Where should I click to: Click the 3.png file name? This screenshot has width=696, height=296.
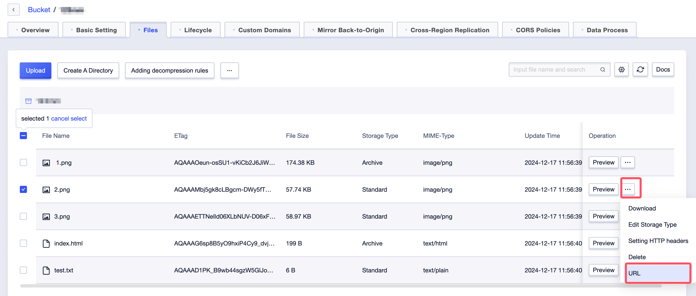pyautogui.click(x=62, y=217)
